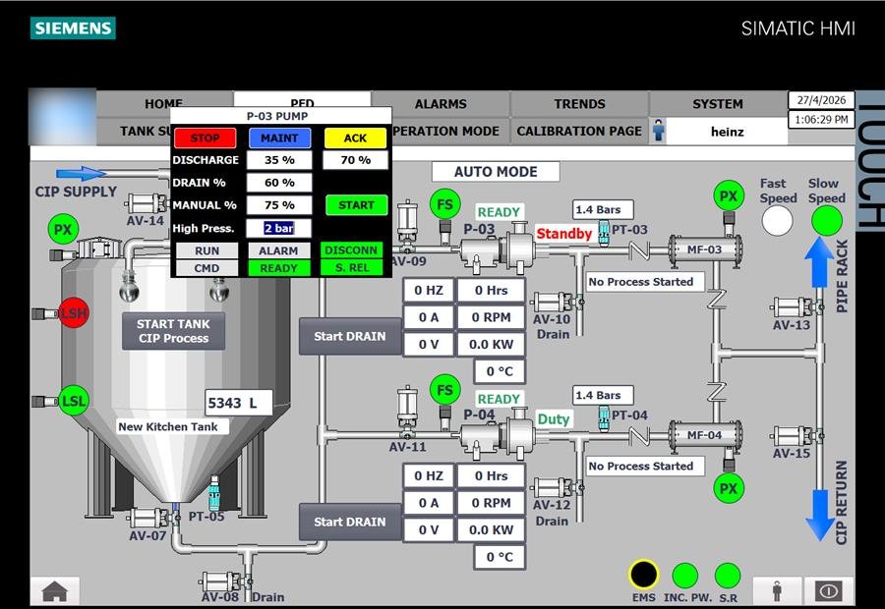Click Start DRAIN button for P-03

tap(350, 336)
